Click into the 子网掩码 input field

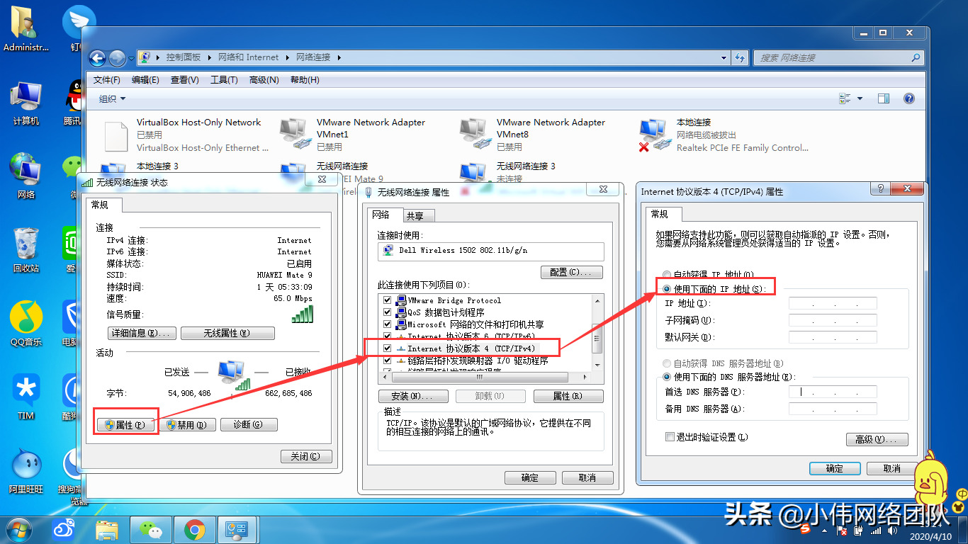(x=833, y=320)
